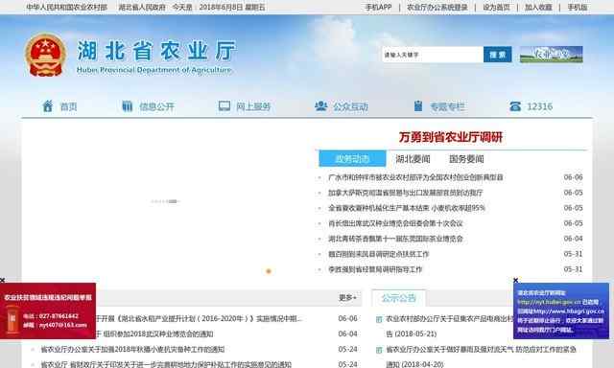Click the clipboard icon for 专题专栏
This screenshot has height=368, width=614.
(x=418, y=106)
